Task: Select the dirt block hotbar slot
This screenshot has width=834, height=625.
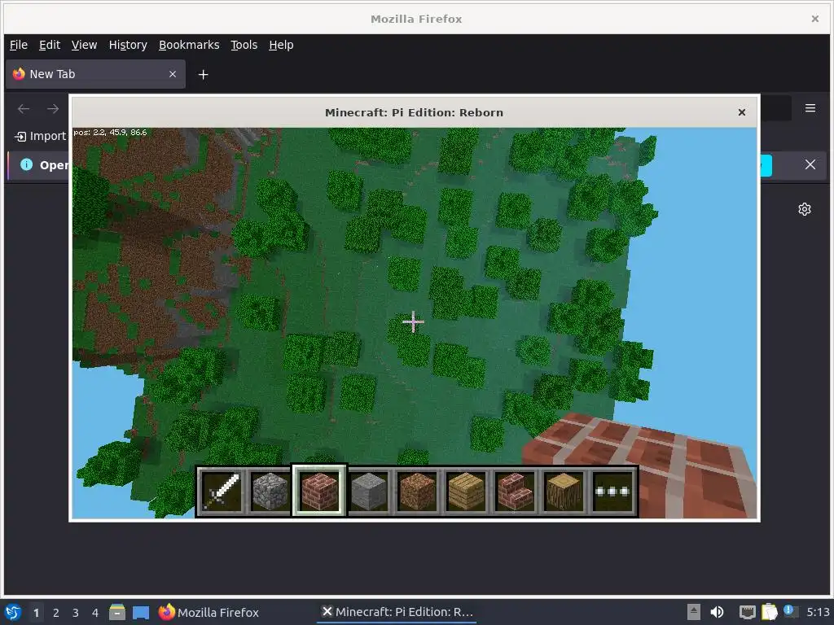Action: 417,492
